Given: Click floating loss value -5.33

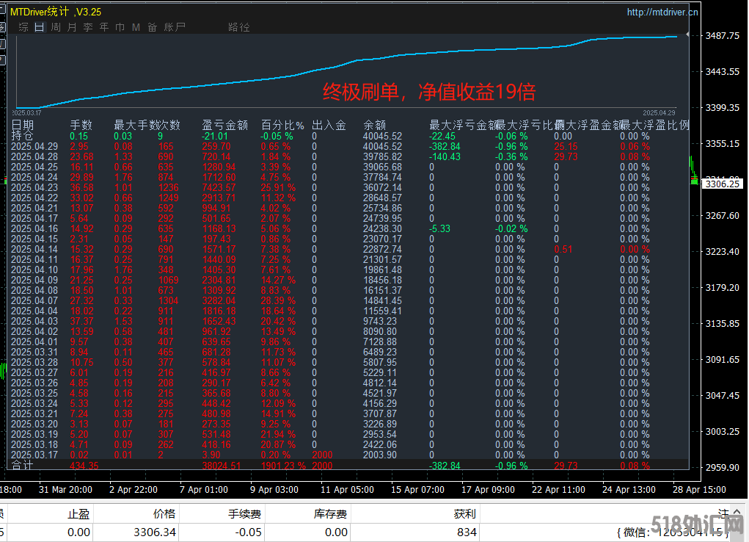Looking at the screenshot, I should pos(440,228).
